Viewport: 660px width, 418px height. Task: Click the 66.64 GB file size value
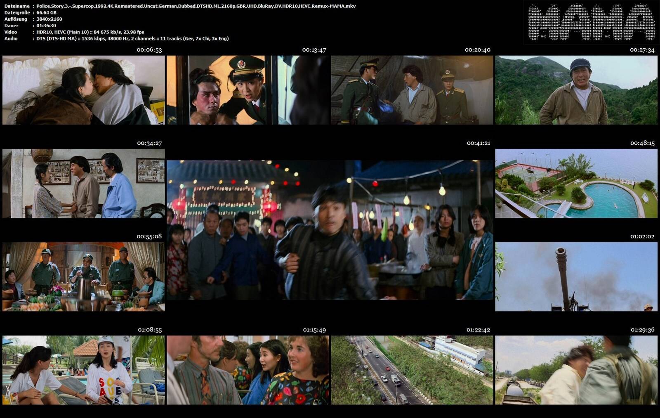click(x=46, y=13)
